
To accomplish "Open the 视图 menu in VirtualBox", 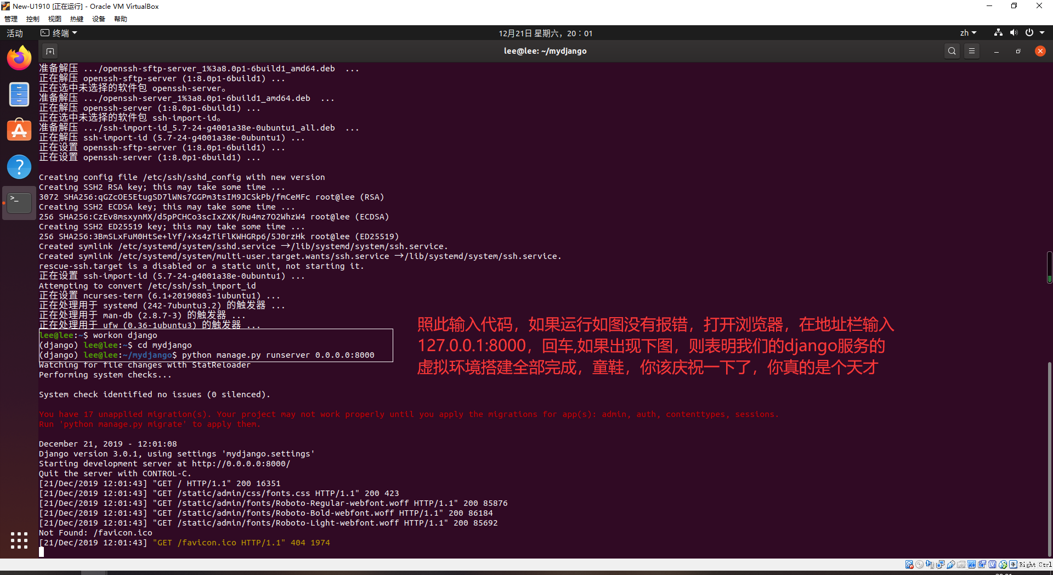I will point(55,19).
